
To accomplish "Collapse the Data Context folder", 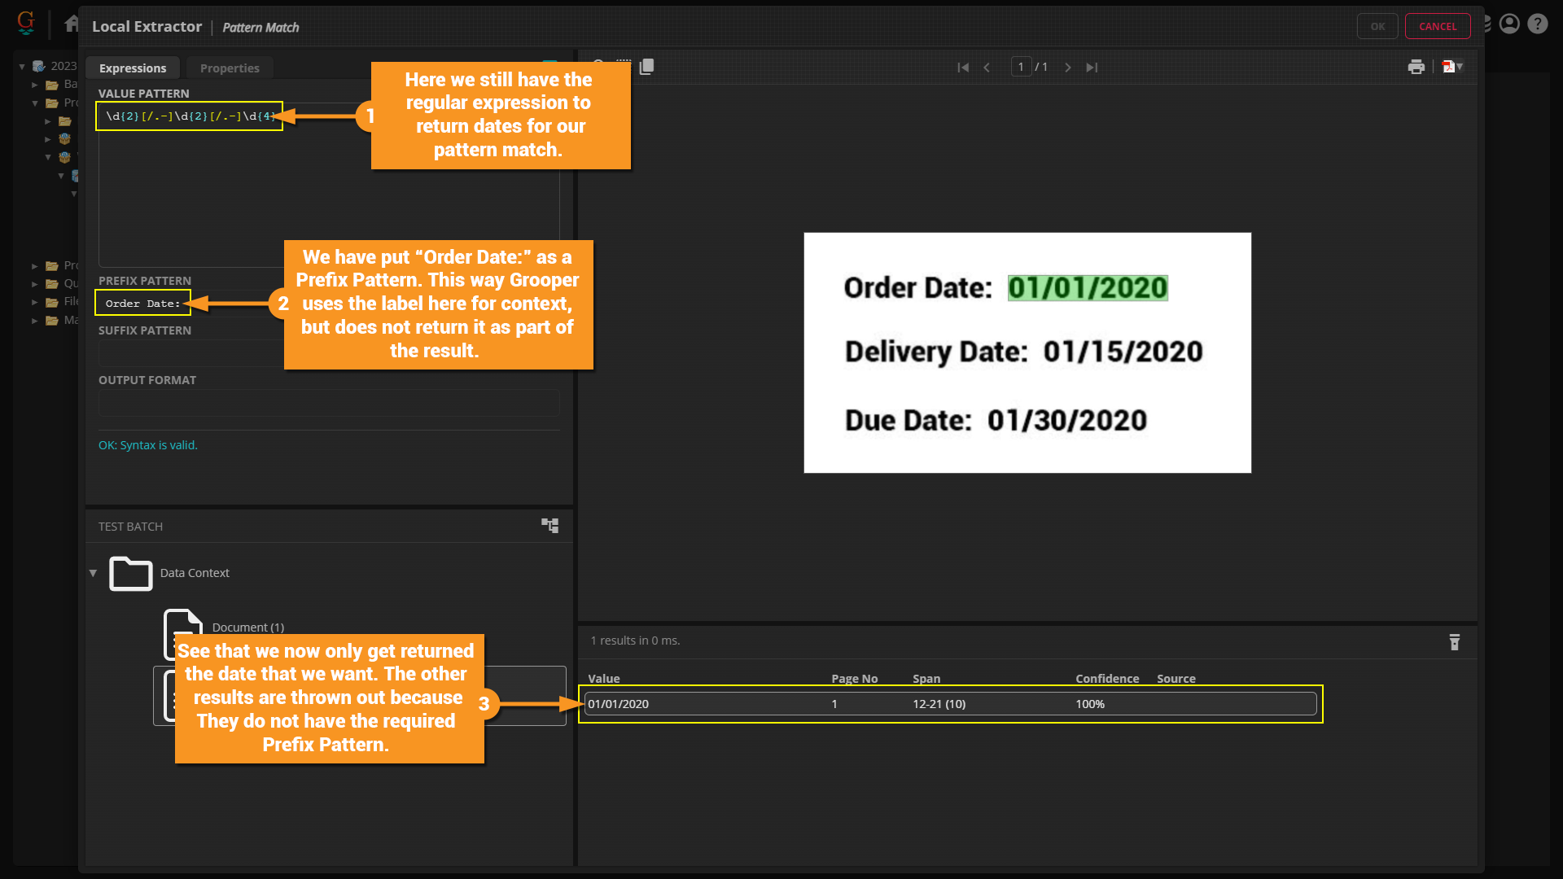I will (x=93, y=573).
